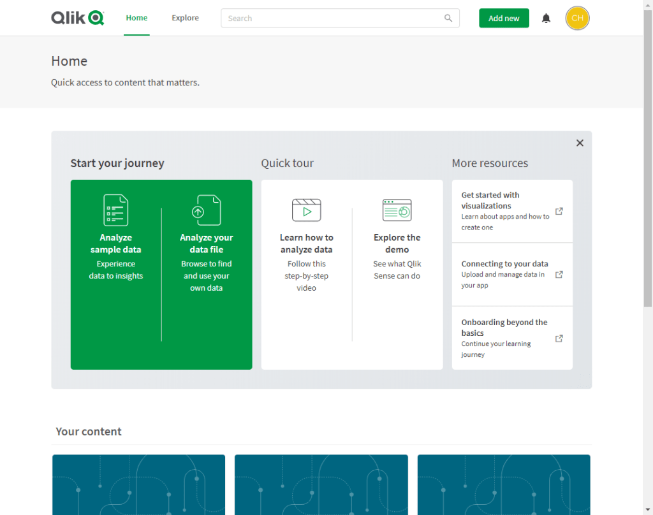653x515 pixels.
Task: Open the notifications bell
Action: click(546, 18)
